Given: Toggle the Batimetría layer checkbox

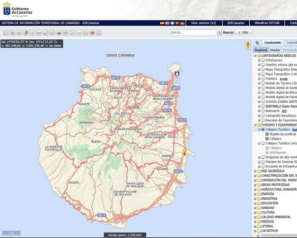Looking at the screenshot, I should pos(263,111).
